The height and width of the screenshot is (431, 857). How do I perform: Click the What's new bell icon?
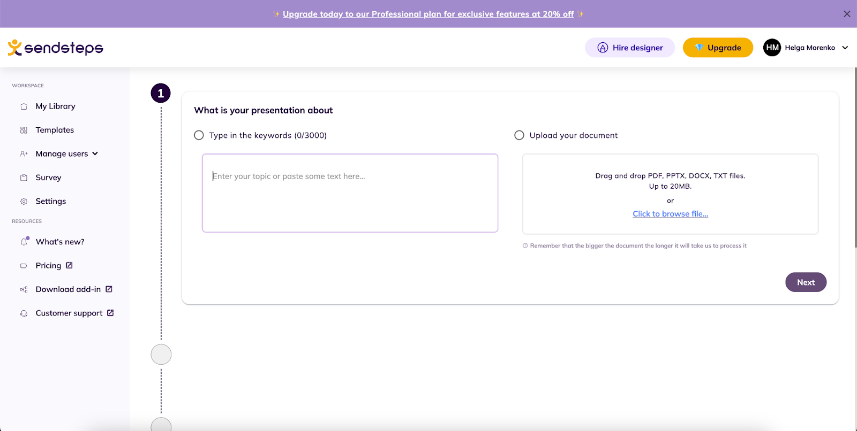click(x=24, y=242)
